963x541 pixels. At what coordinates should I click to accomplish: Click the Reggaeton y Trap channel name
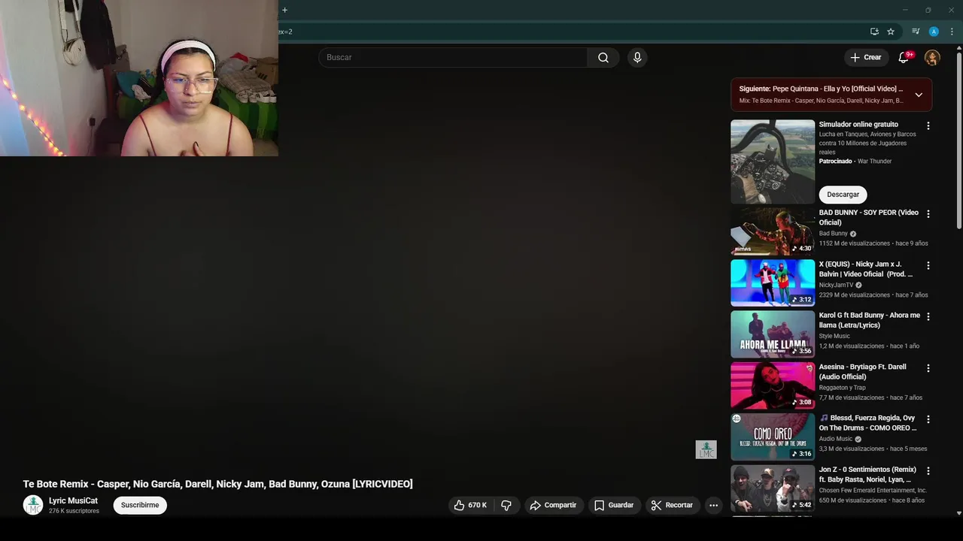842,388
